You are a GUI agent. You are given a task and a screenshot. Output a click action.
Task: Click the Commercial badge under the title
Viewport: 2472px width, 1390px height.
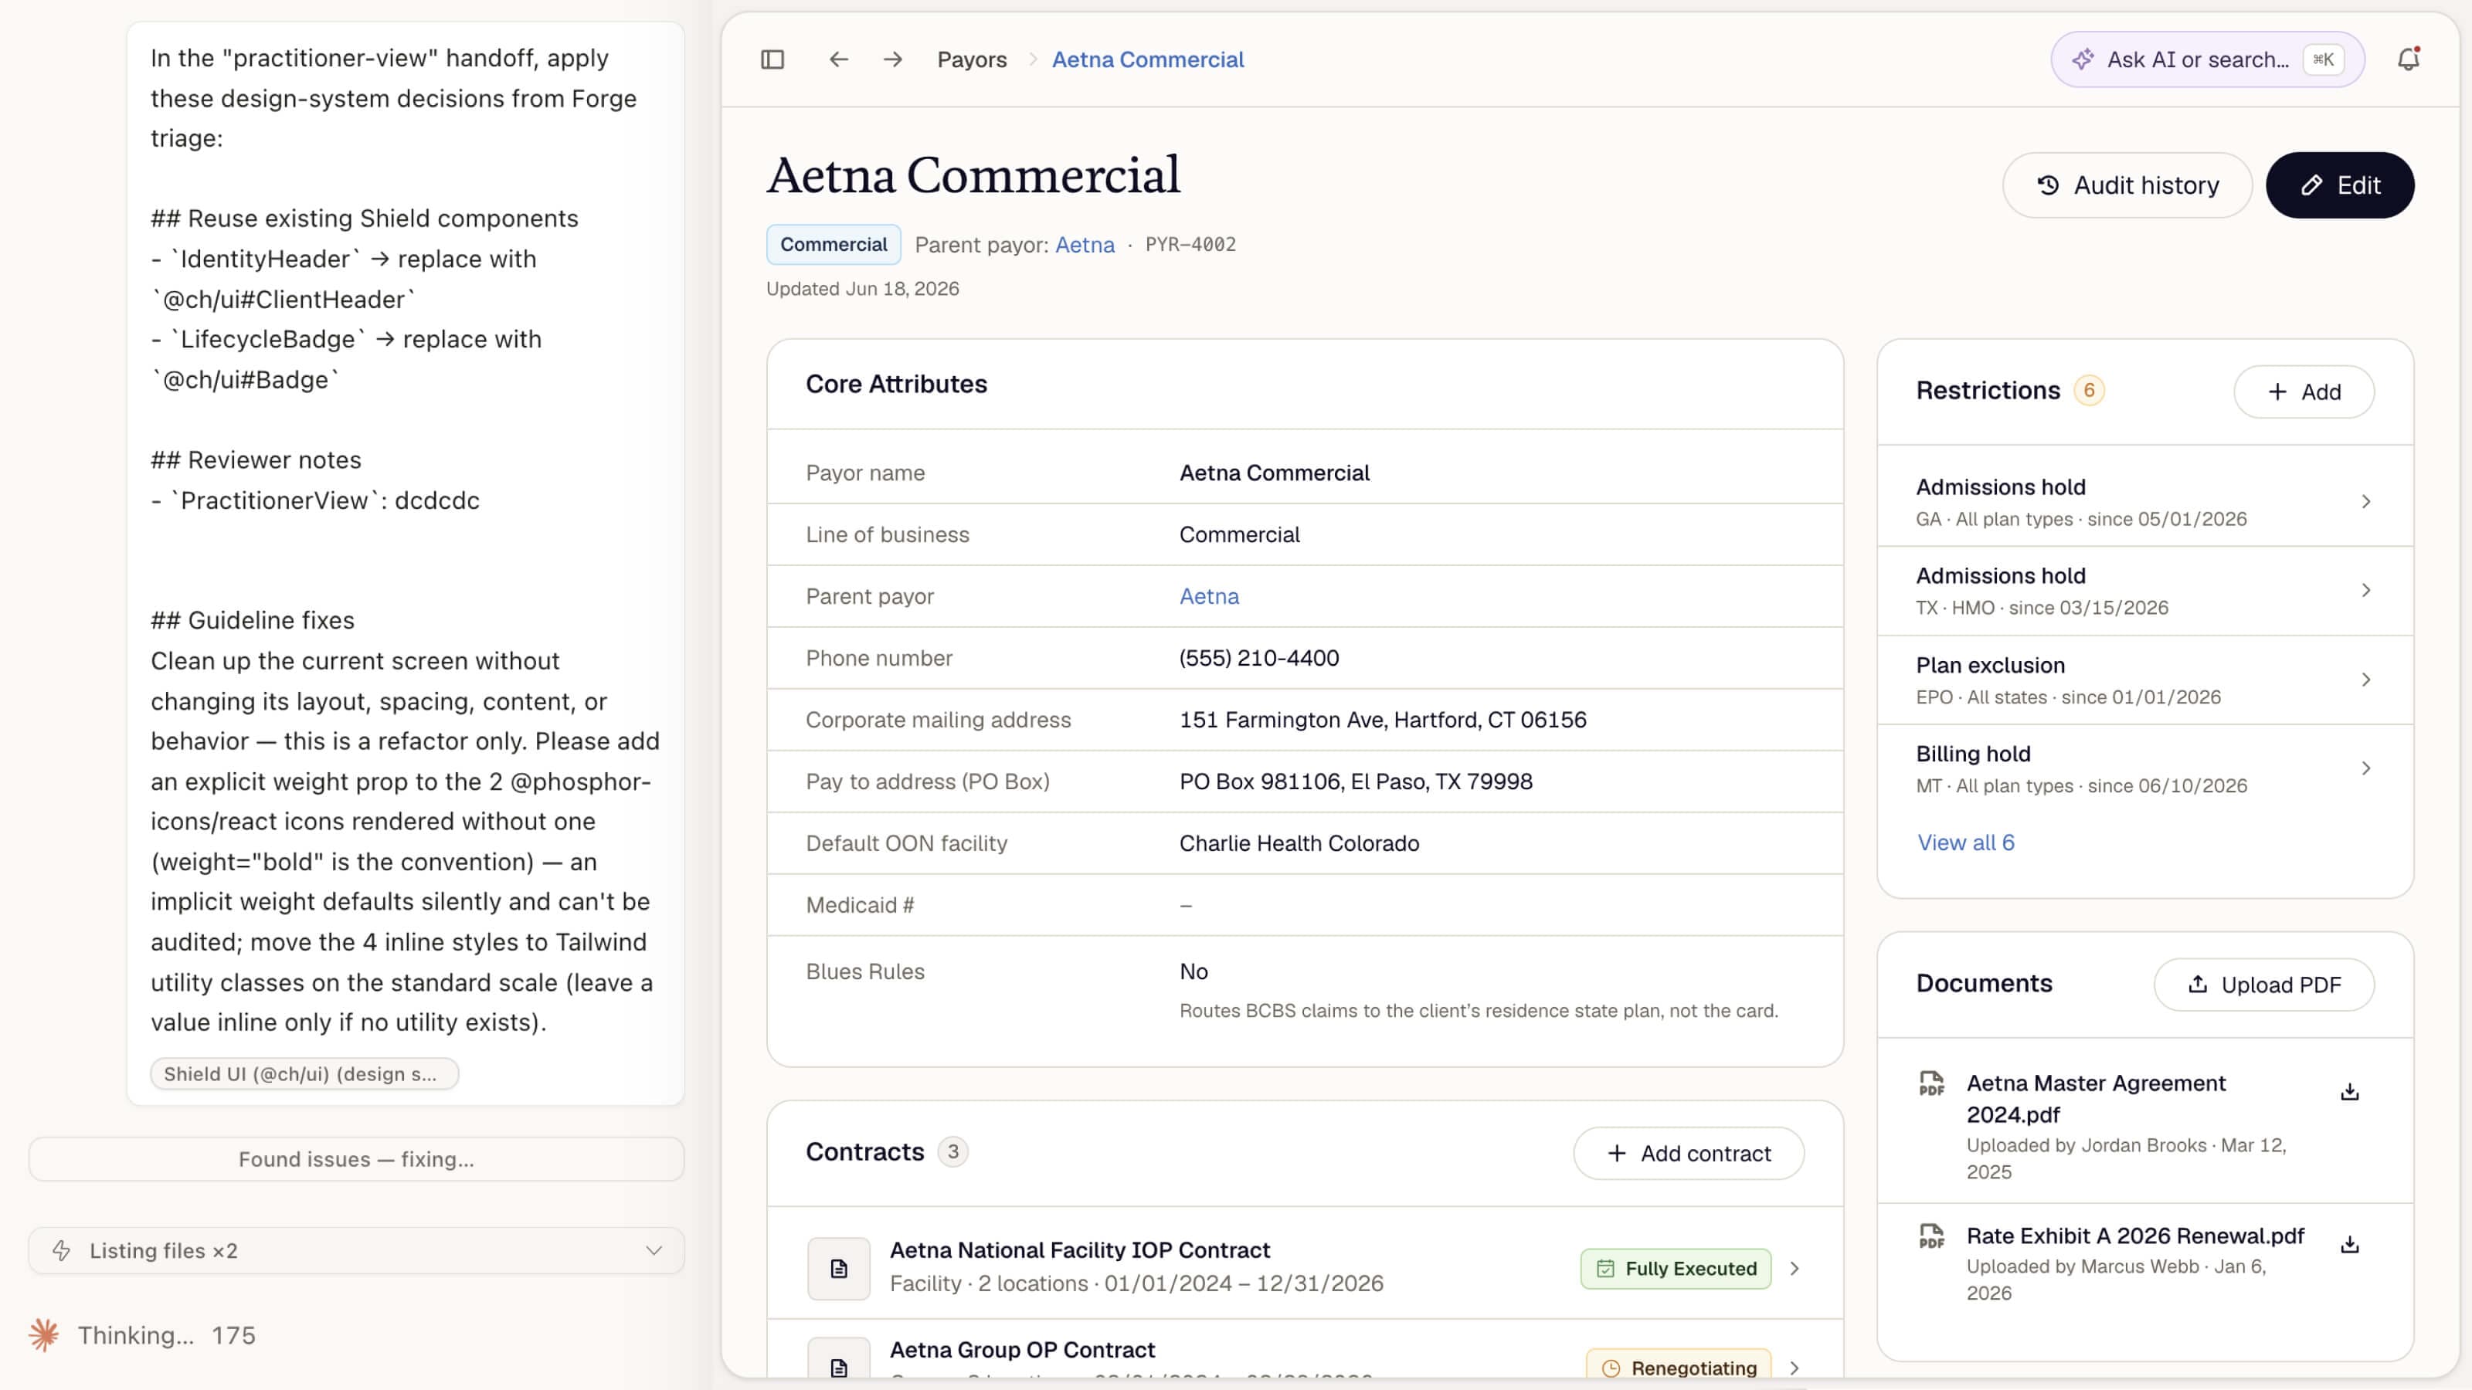833,245
